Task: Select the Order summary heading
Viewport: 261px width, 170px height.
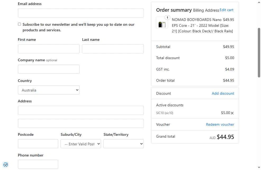Action: tap(174, 10)
